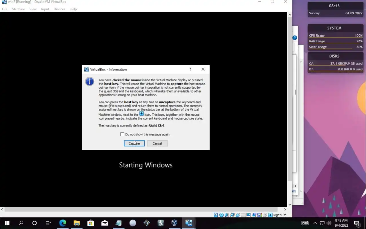
Task: Open the notification center icon
Action: (357, 223)
